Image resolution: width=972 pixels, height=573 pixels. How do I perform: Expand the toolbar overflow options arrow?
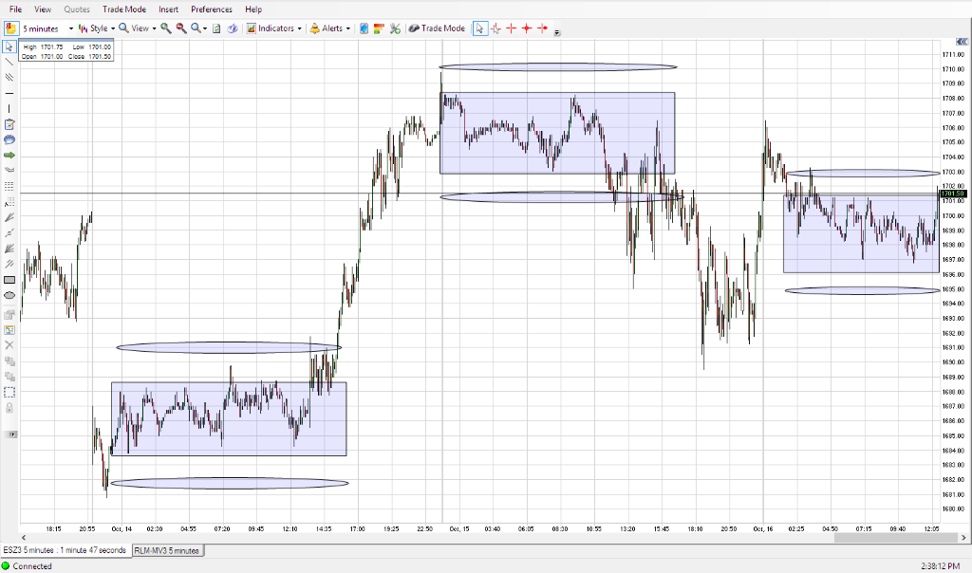tap(557, 33)
